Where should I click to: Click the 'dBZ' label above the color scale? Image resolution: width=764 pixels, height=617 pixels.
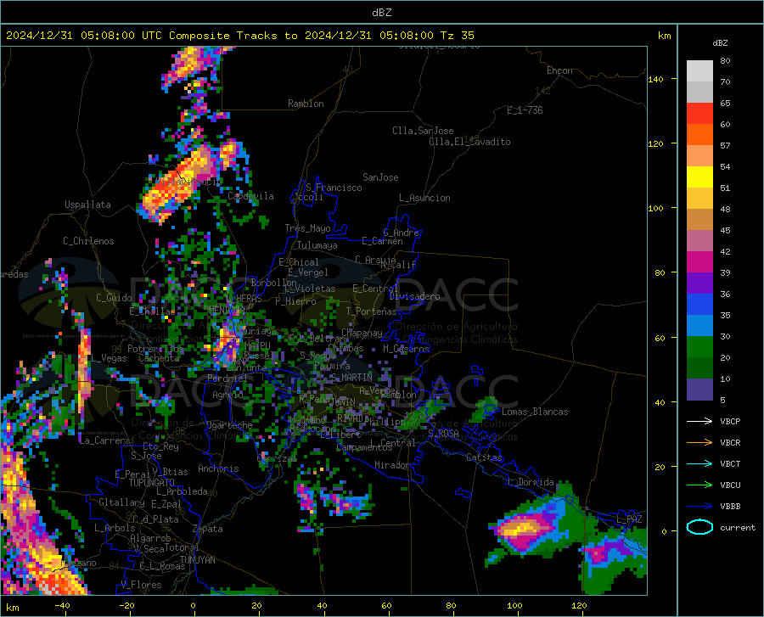coord(720,42)
